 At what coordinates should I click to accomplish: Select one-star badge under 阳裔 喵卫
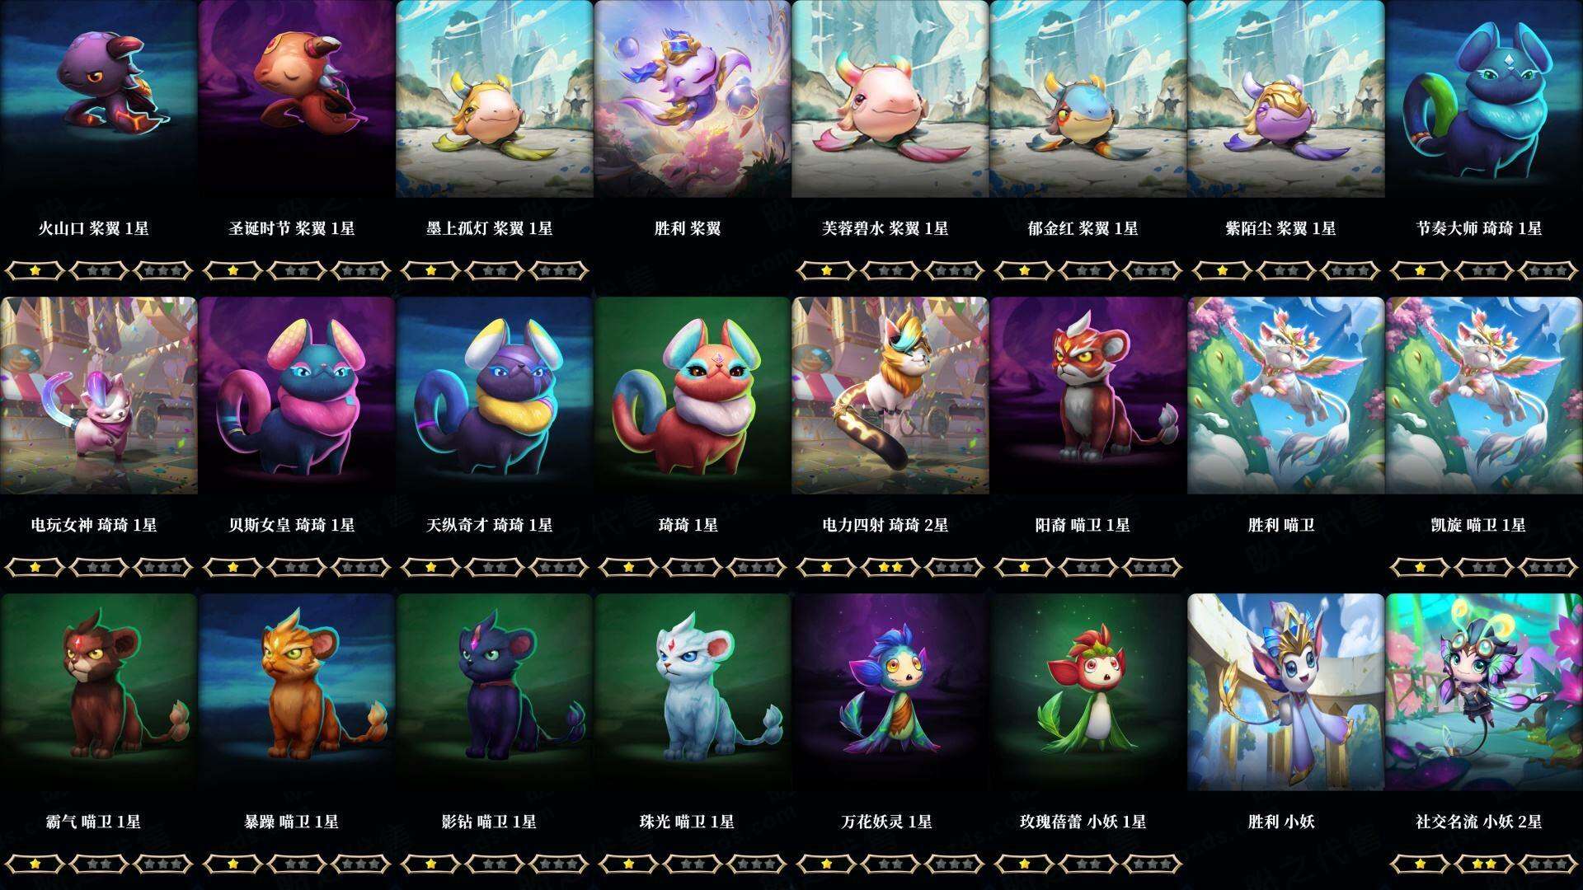1024,567
